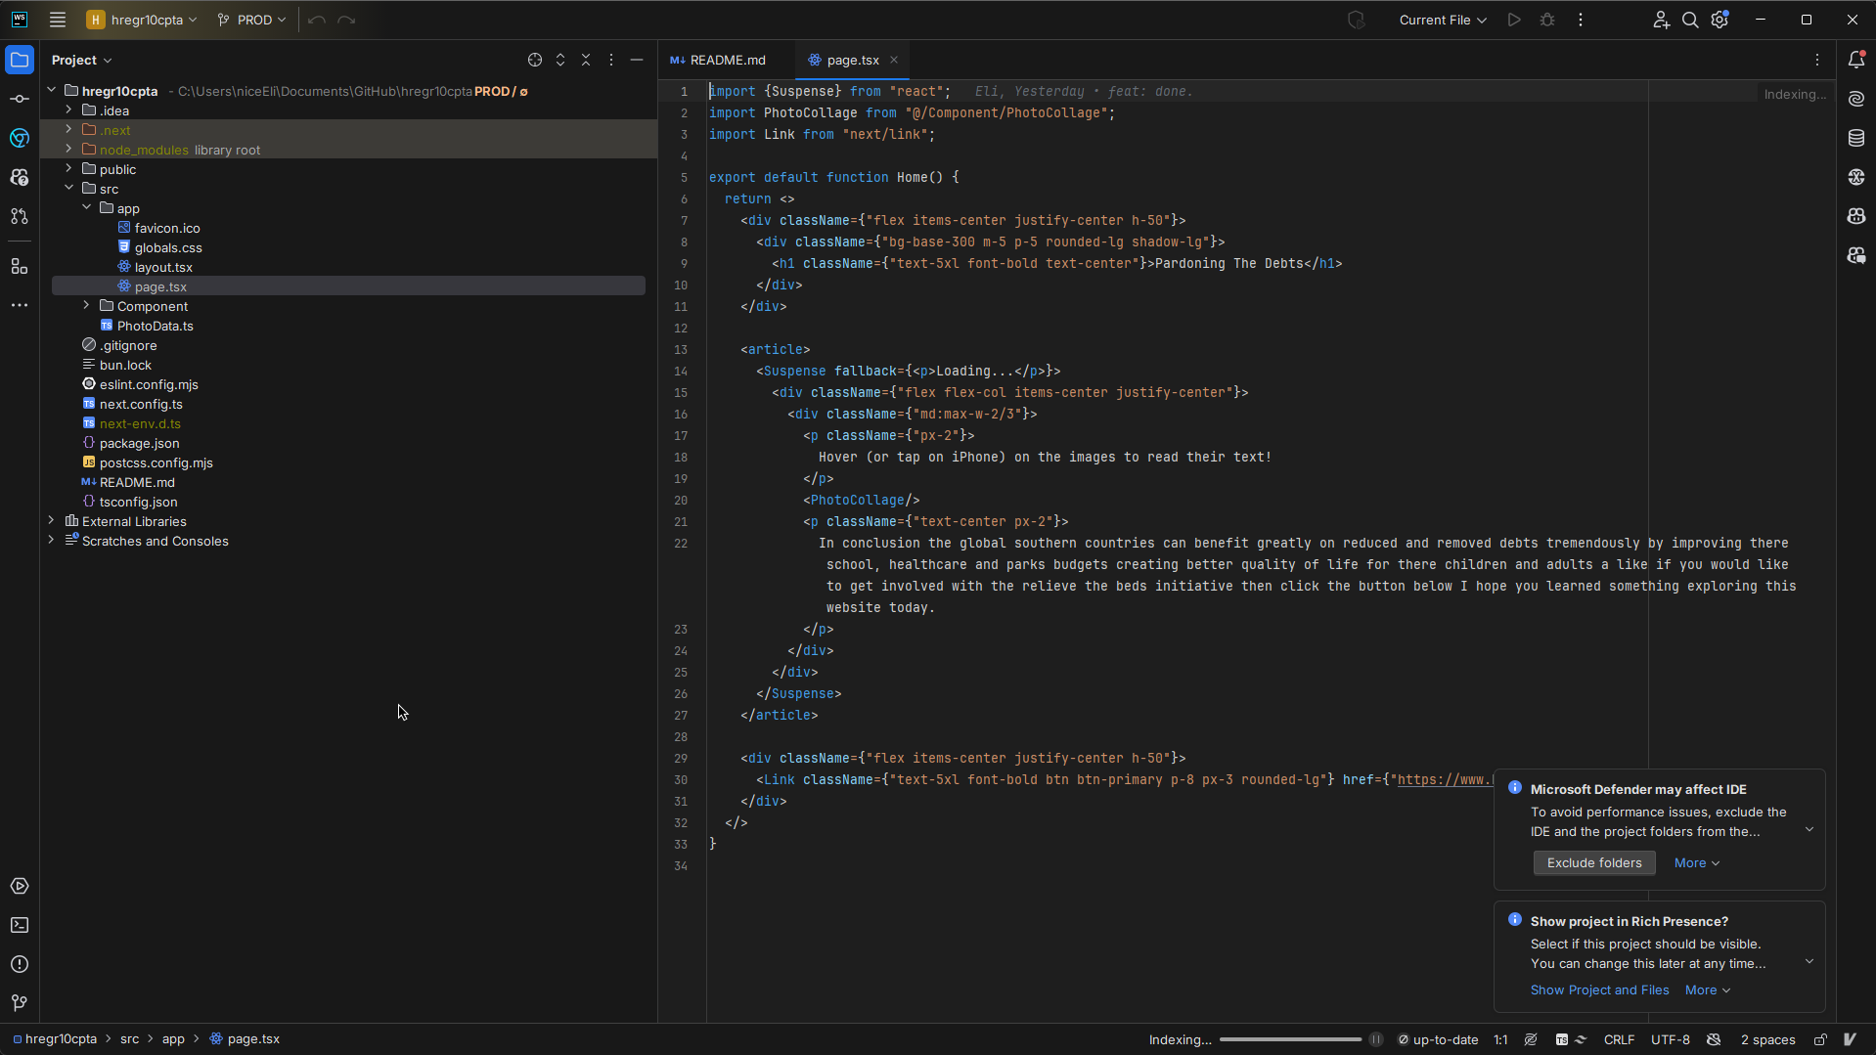This screenshot has width=1876, height=1055.
Task: Open the Database tool window
Action: 1856,137
